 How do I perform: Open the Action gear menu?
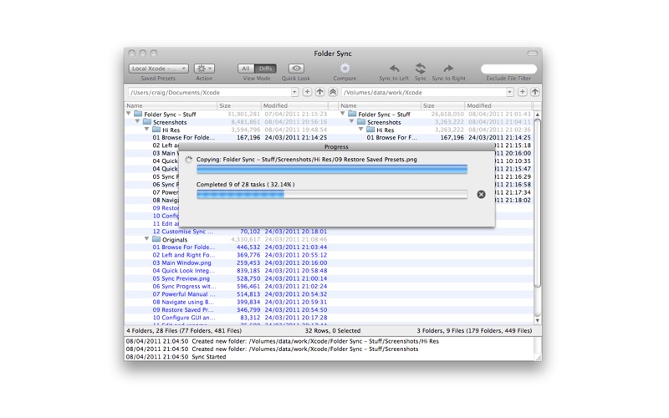[204, 69]
